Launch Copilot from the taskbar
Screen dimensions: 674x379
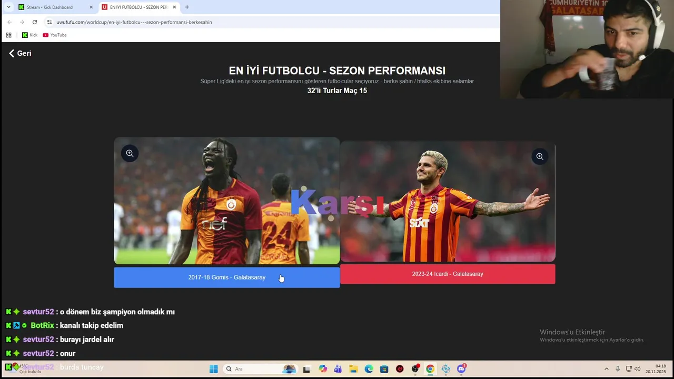[322, 369]
